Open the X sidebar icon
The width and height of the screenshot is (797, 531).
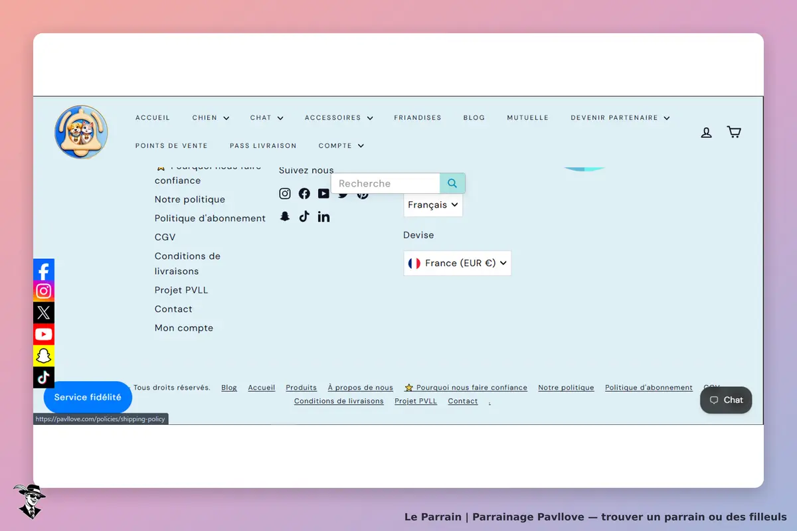[44, 313]
